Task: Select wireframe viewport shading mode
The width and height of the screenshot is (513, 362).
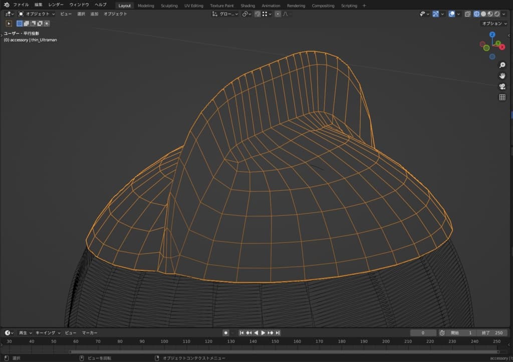Action: 476,14
